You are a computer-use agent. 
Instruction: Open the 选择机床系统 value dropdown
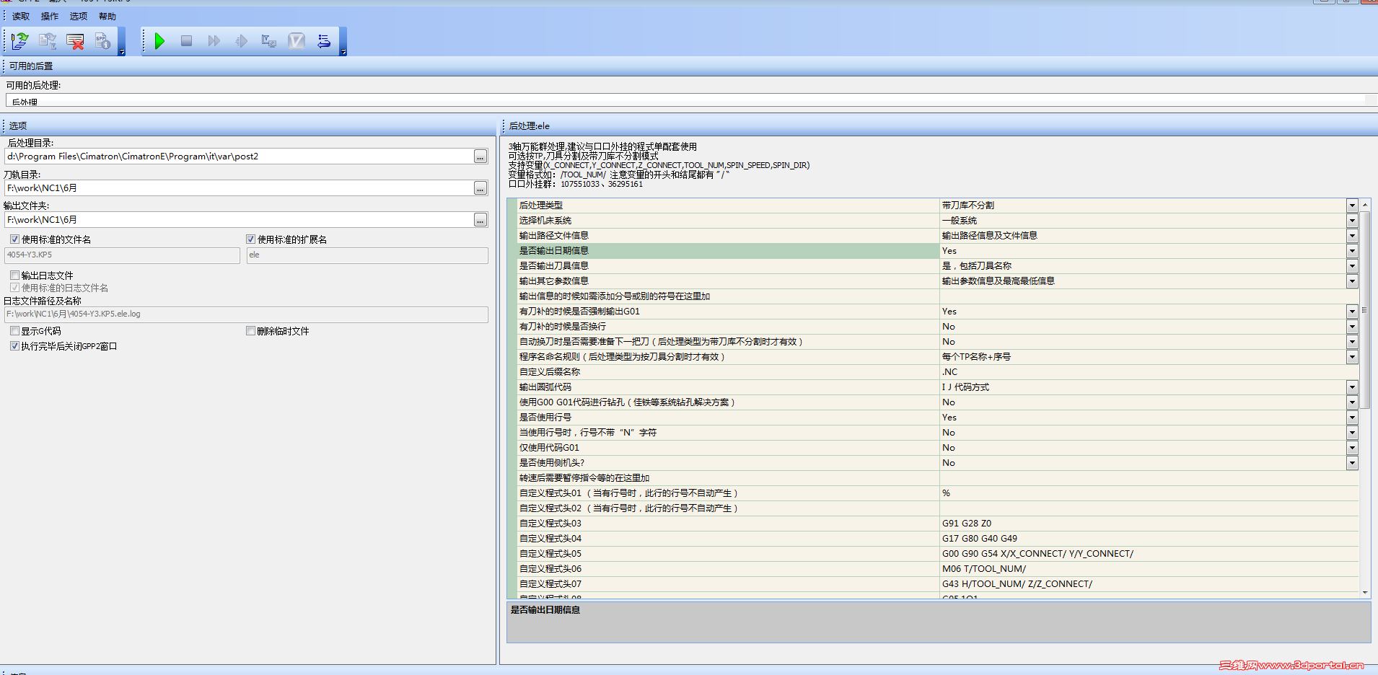pos(1352,221)
